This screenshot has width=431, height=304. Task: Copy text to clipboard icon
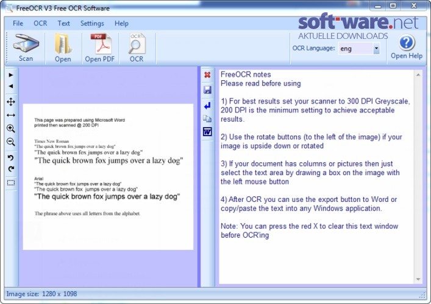(207, 119)
